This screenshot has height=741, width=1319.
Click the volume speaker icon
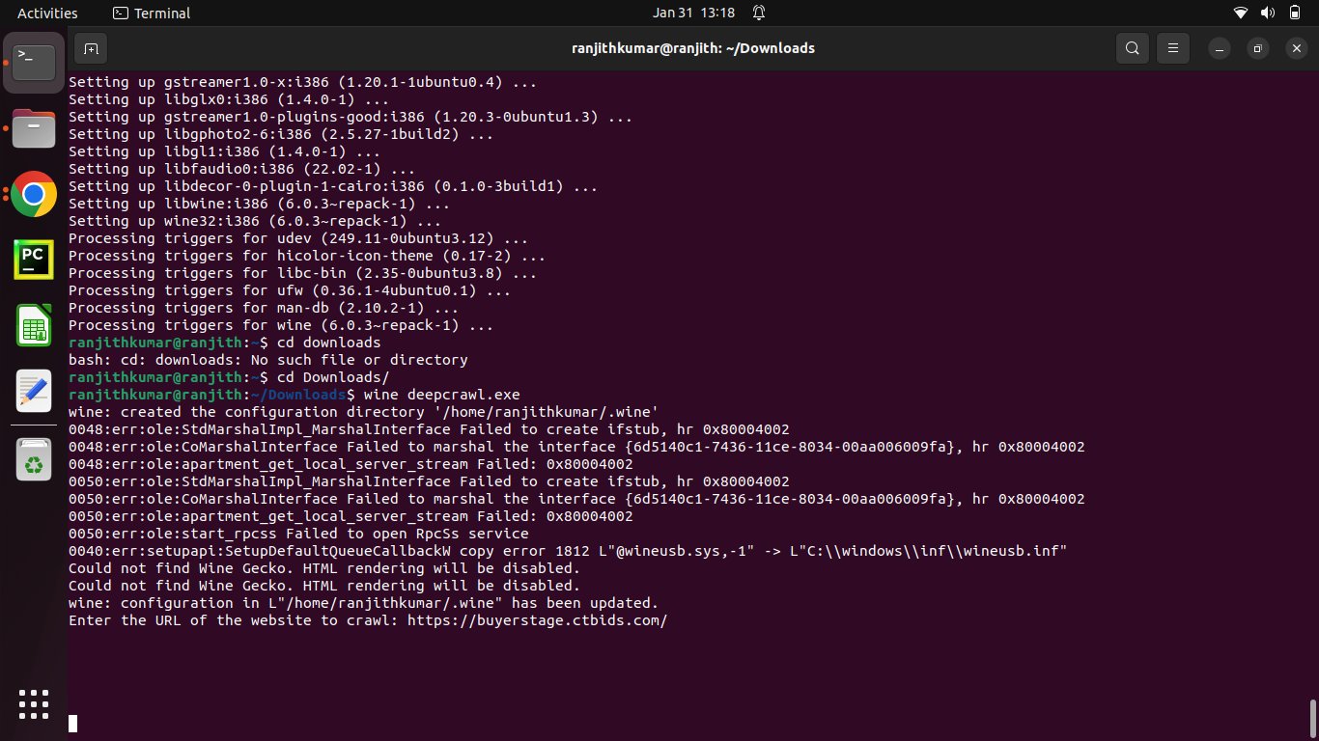click(1268, 13)
